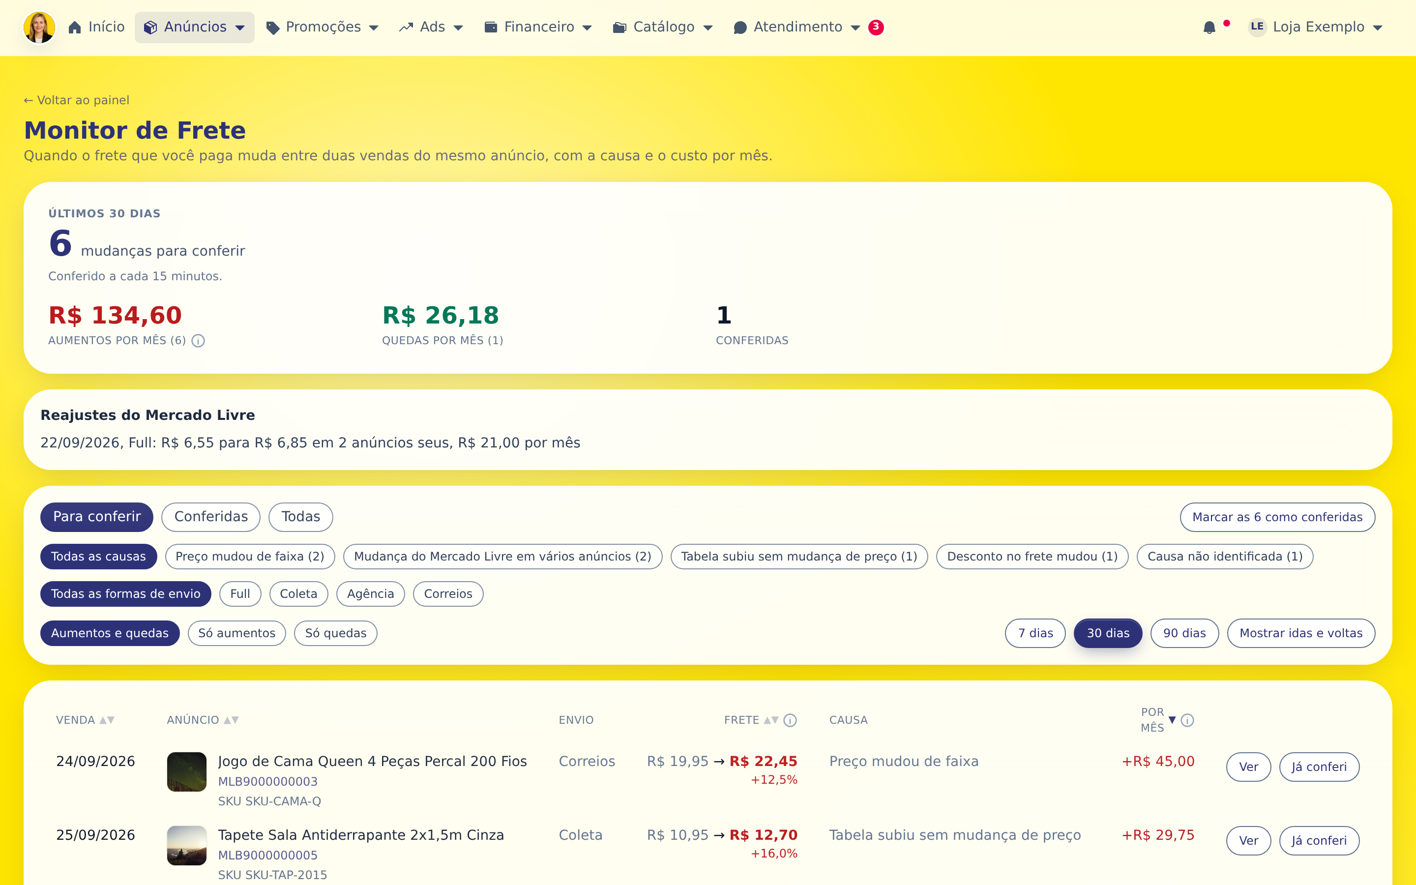Click the Início home icon
1416x885 pixels.
coord(74,28)
